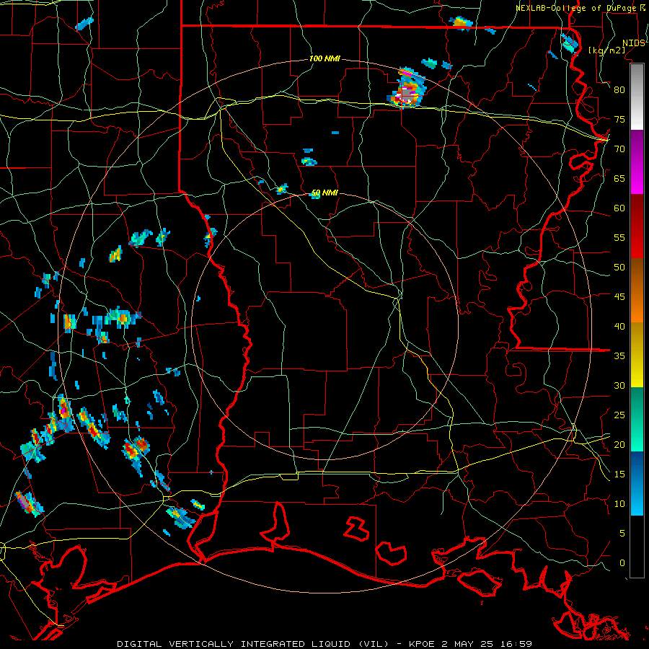
Task: Select the purple-magenta band of the VIL scale
Action: pyautogui.click(x=637, y=162)
